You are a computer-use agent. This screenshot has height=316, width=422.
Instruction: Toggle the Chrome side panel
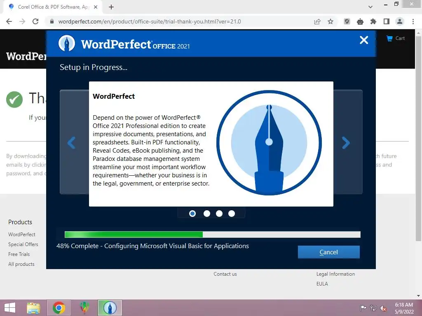387,21
